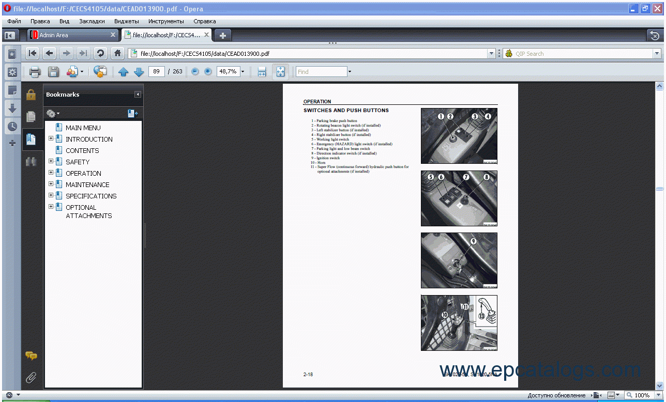This screenshot has height=402, width=666.
Task: Open the Opera downloads sidebar panel
Action: [12, 109]
